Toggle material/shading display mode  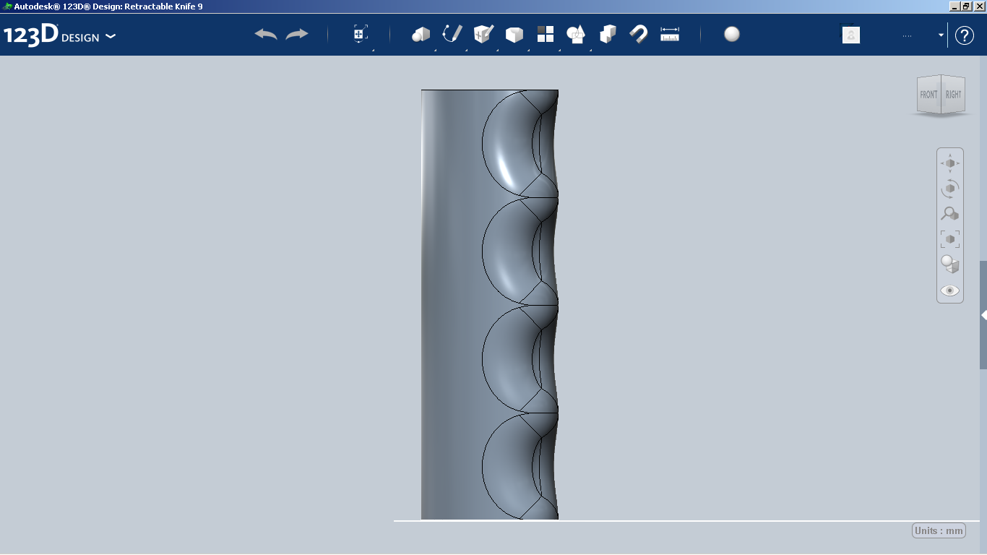949,264
